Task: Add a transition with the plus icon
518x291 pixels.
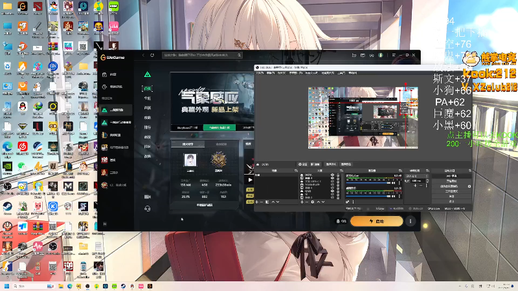Action: pos(415,186)
